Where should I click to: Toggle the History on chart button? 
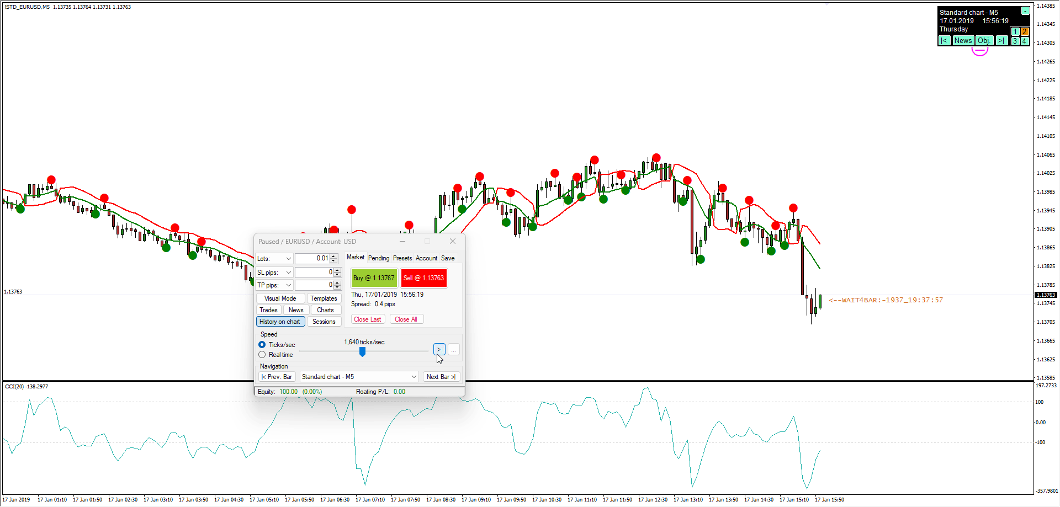[x=280, y=322]
